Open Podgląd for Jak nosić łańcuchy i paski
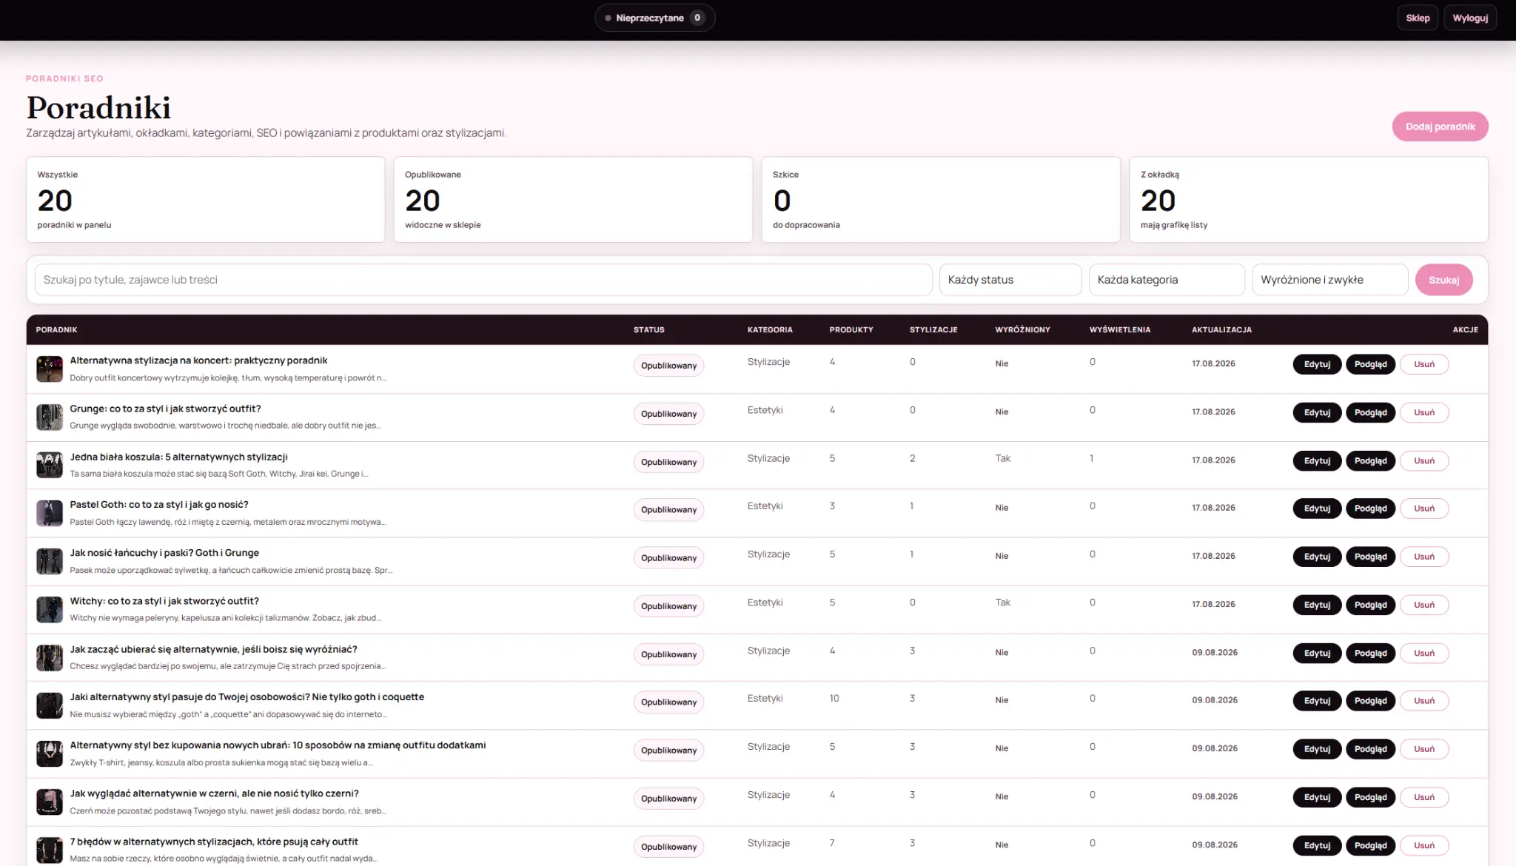The width and height of the screenshot is (1516, 866). click(1370, 557)
